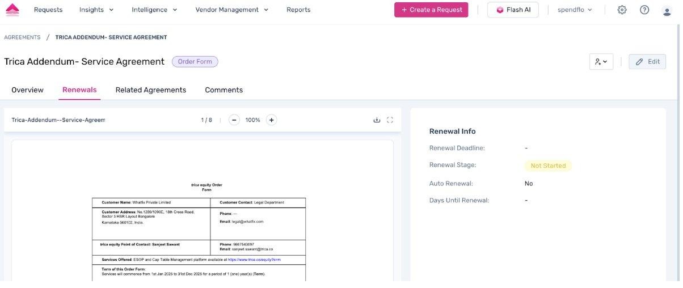
Task: Select the Renewals tab
Action: click(x=79, y=90)
